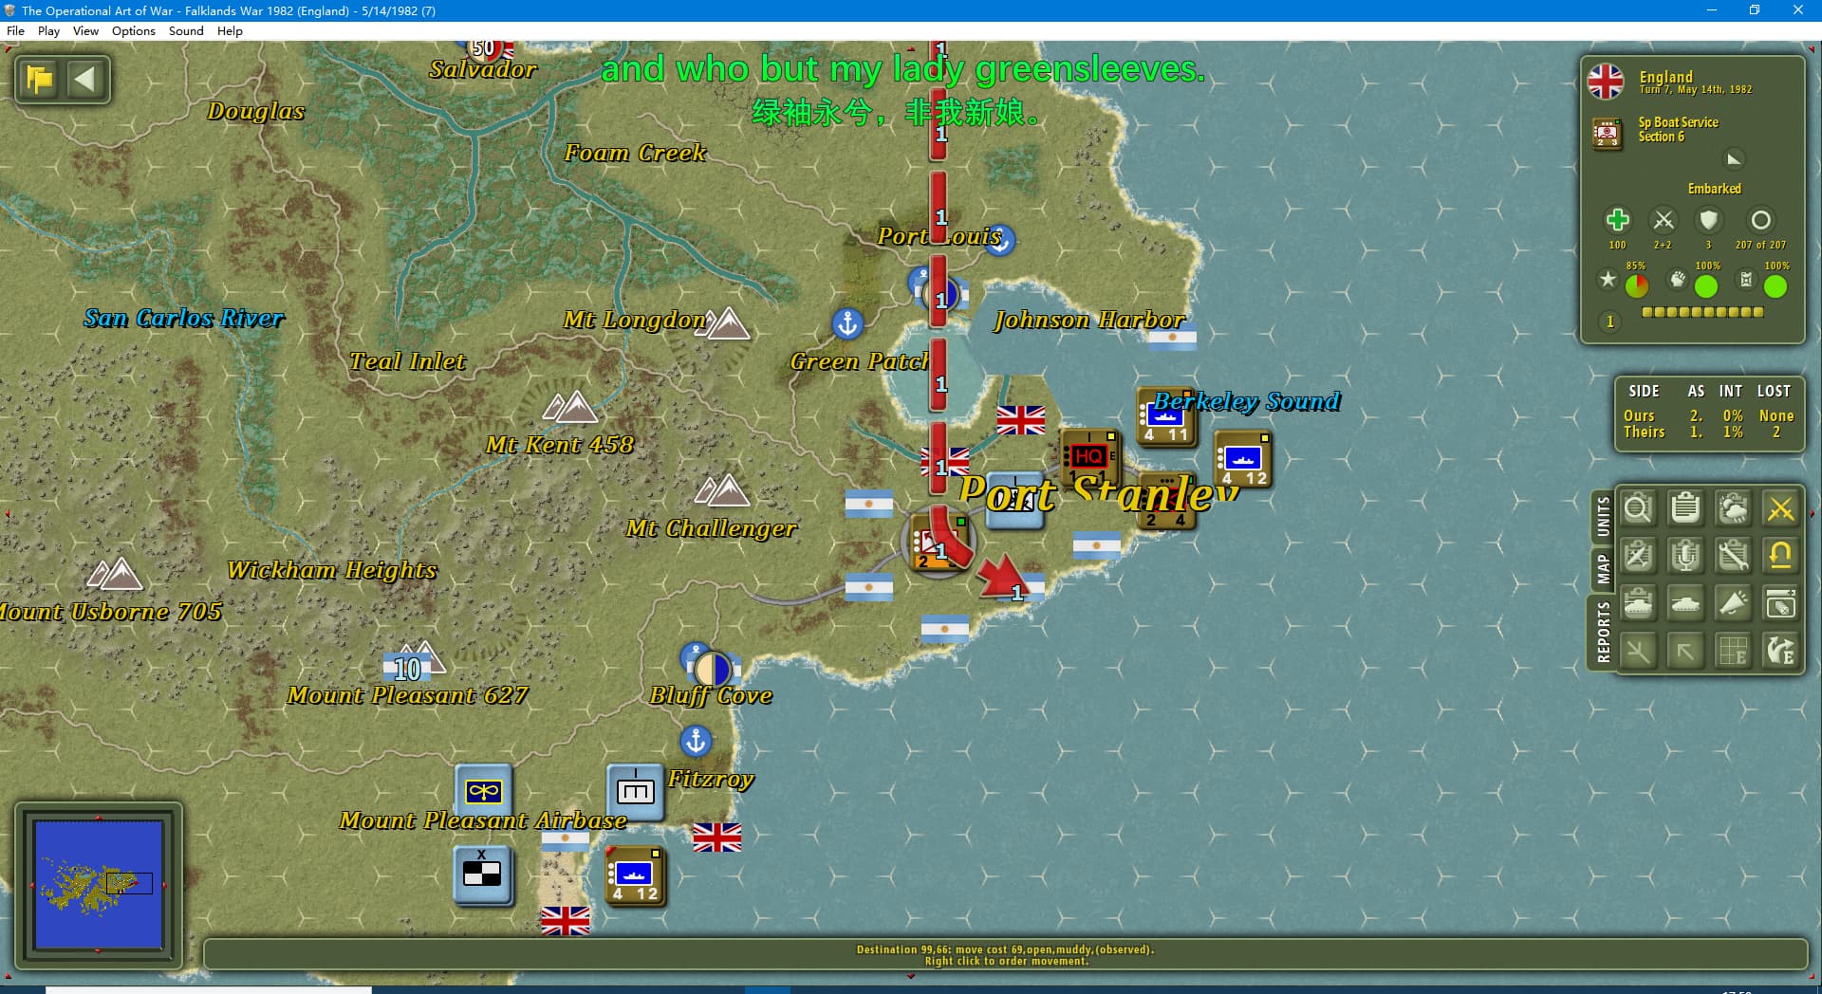Open the Options menu
The height and width of the screenshot is (994, 1822).
(x=133, y=30)
